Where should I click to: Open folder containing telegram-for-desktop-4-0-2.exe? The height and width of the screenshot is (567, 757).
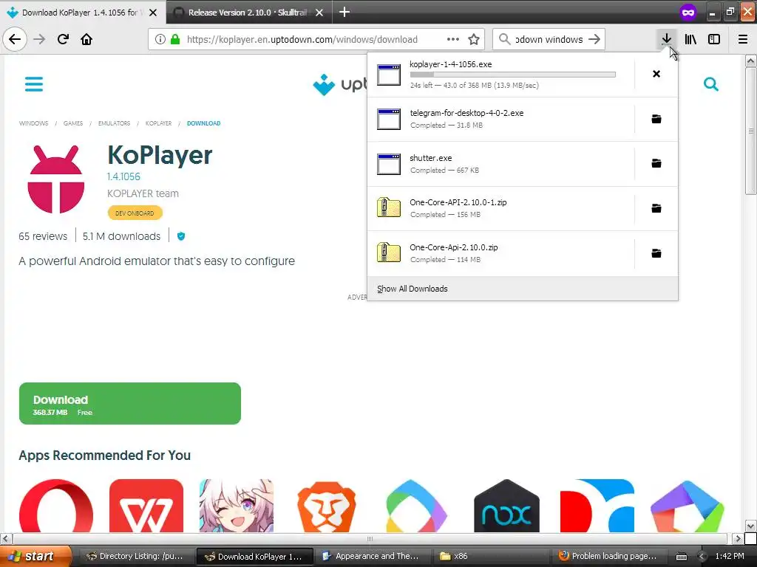[x=656, y=119]
